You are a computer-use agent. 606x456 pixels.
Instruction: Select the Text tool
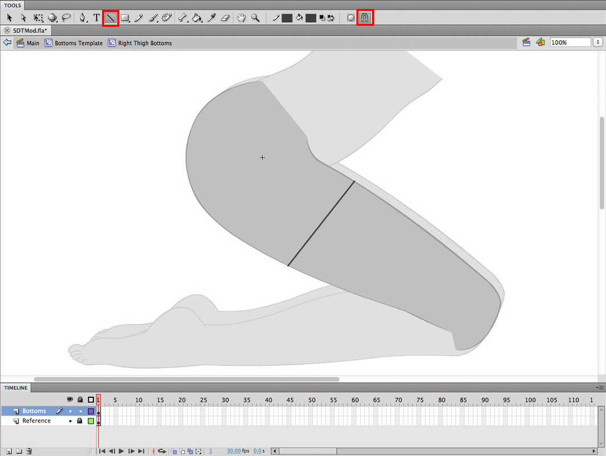tap(96, 18)
